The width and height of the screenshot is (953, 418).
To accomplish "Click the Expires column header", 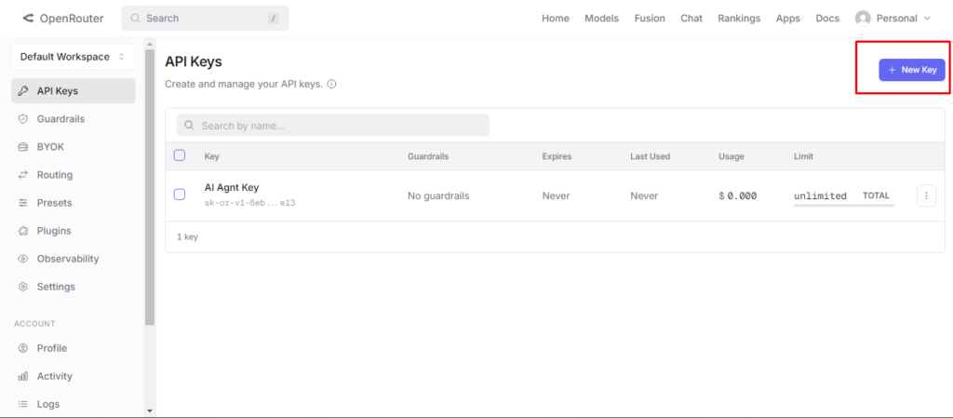I will point(557,156).
